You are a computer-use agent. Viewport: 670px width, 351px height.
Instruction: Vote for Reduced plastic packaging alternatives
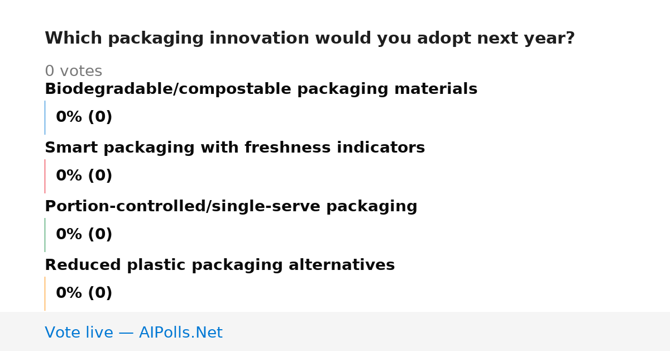pos(219,265)
